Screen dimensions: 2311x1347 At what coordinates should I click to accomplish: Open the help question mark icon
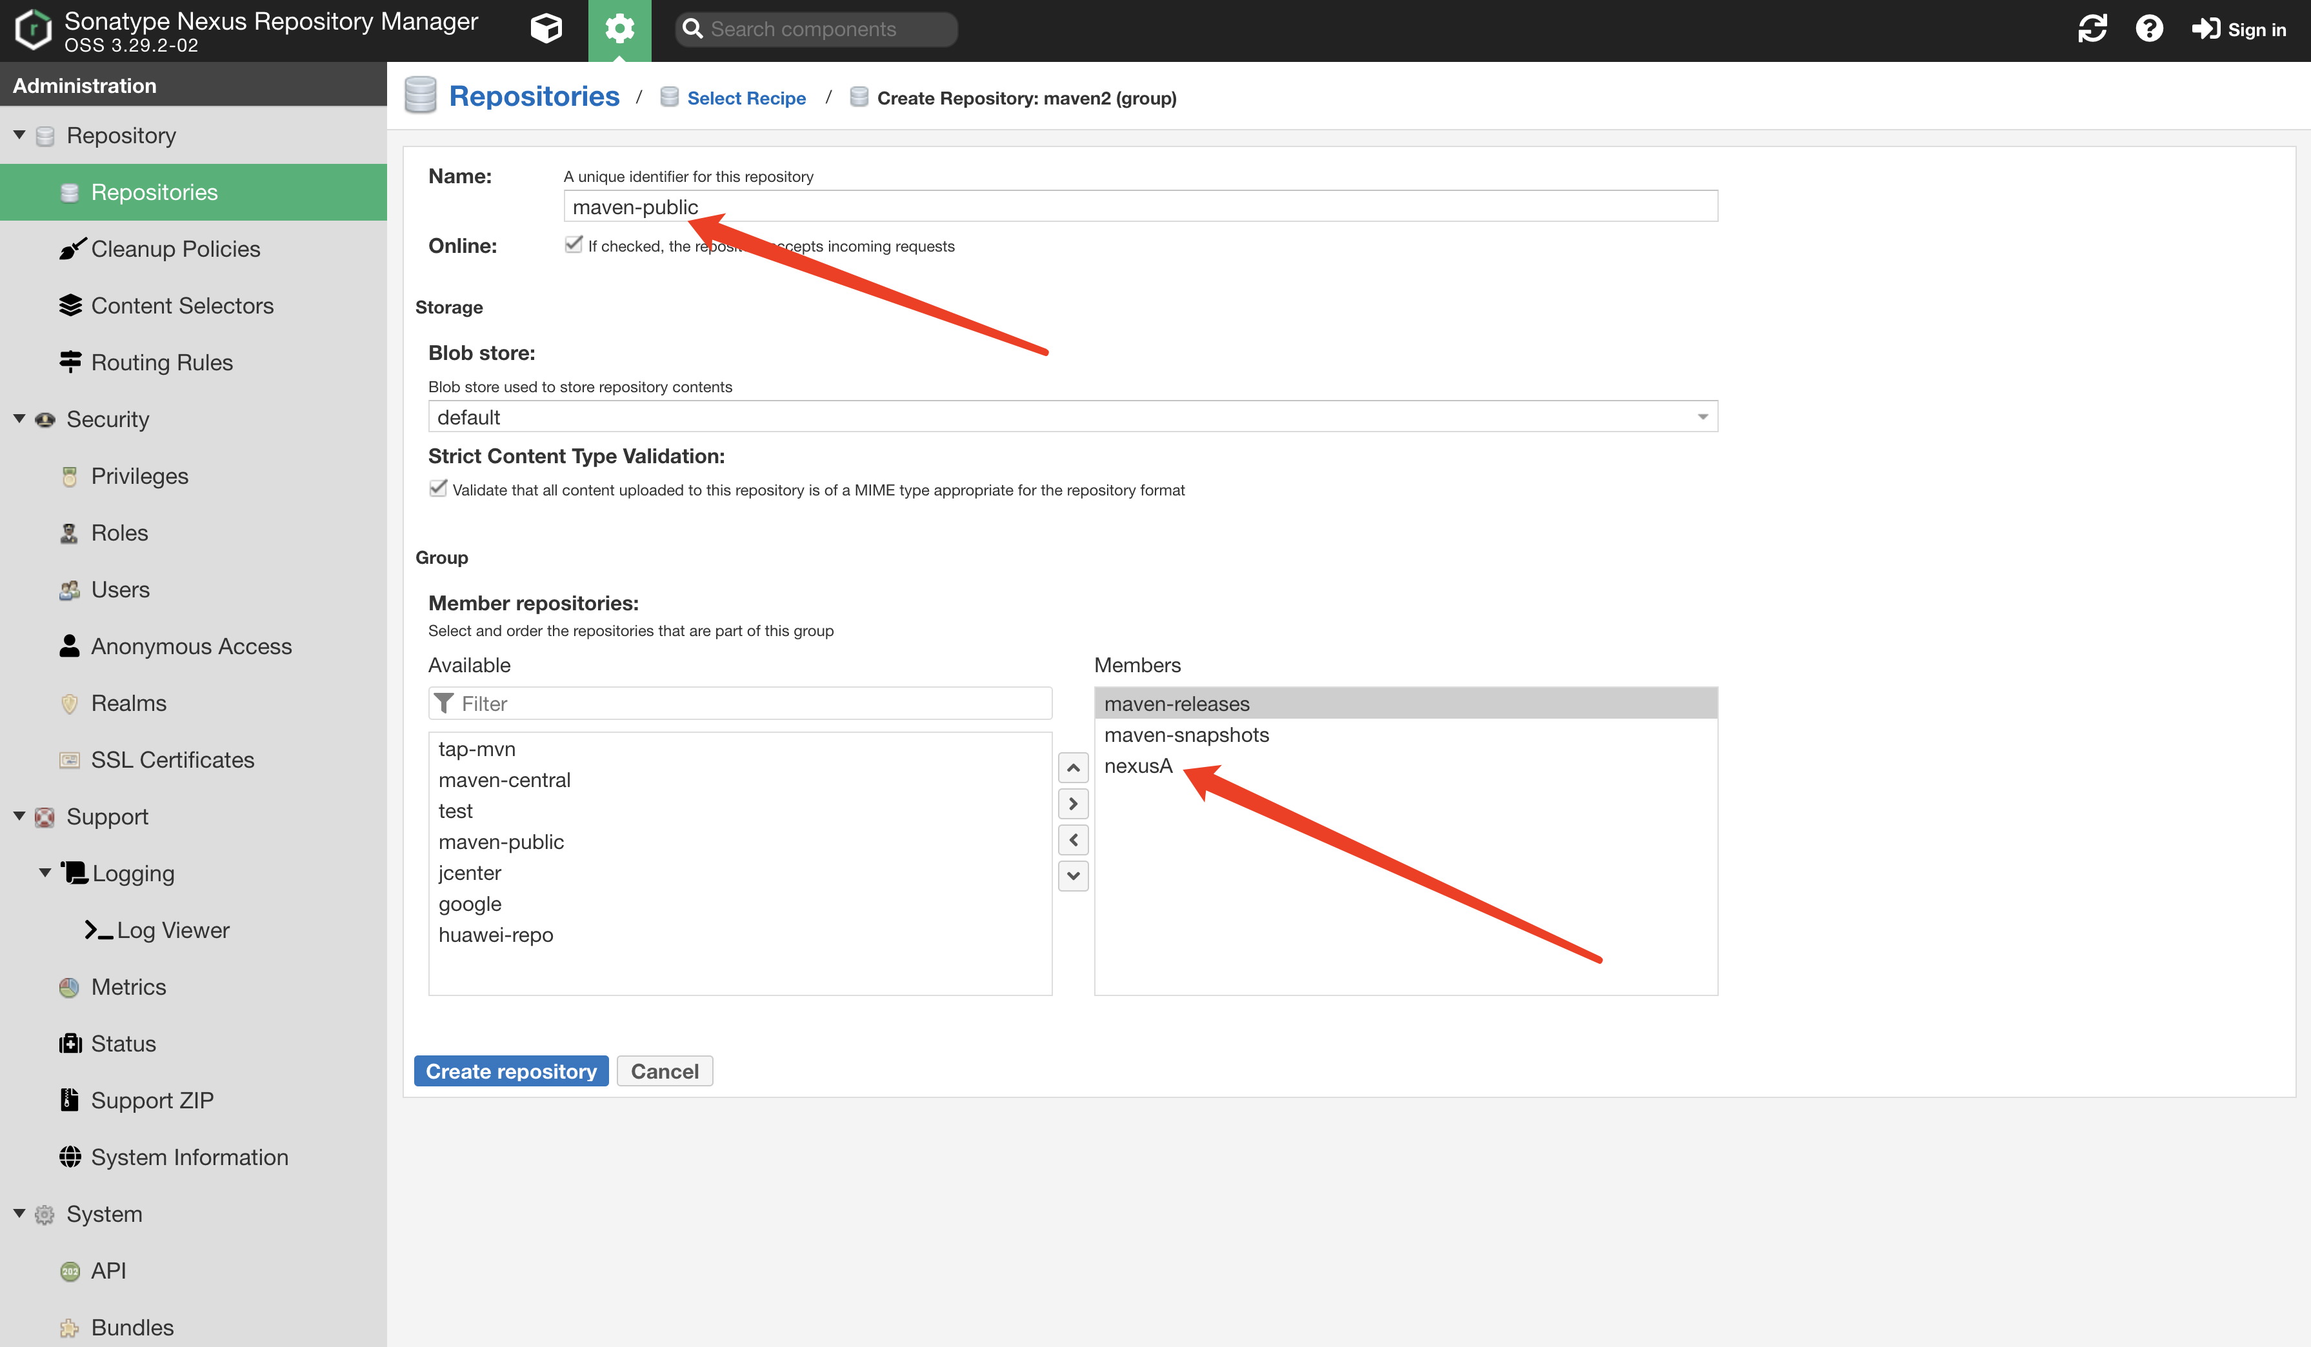pyautogui.click(x=2148, y=29)
